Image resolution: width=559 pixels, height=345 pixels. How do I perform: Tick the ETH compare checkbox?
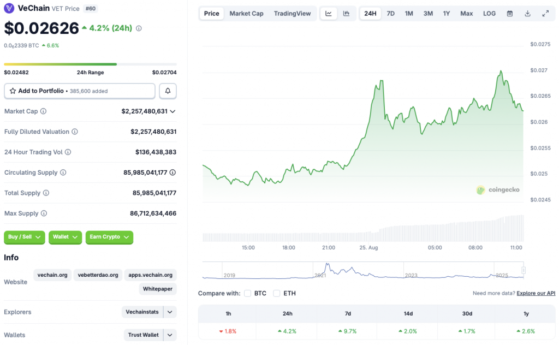[x=276, y=293]
